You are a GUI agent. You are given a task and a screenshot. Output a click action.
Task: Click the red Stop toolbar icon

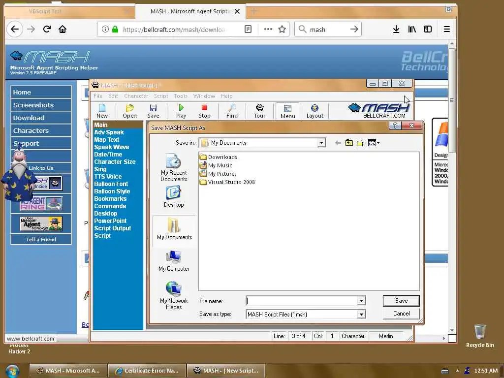point(204,111)
